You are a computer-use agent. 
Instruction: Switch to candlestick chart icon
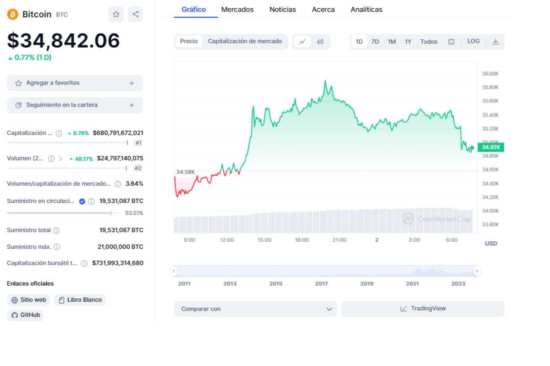(320, 42)
